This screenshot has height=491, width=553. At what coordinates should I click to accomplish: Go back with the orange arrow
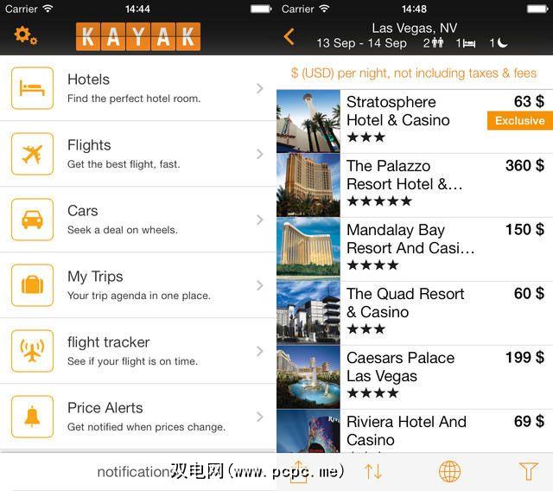[289, 36]
